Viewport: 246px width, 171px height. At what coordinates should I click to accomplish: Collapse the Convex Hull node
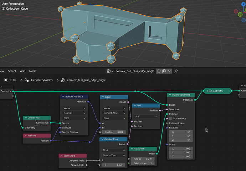tap(26, 117)
